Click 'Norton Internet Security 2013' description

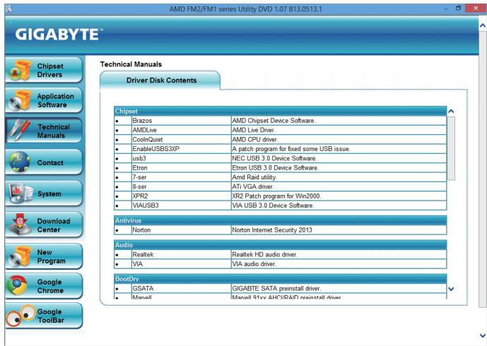(x=271, y=230)
